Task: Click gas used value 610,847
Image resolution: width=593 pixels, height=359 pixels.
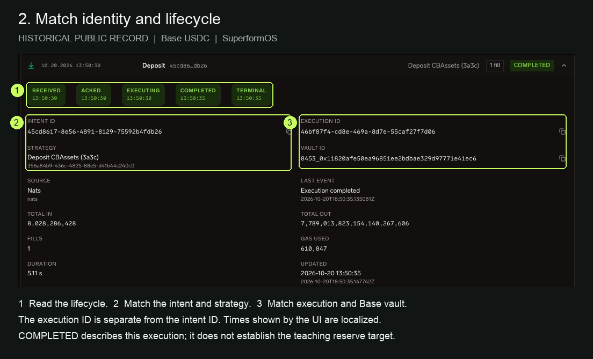Action: pyautogui.click(x=314, y=248)
